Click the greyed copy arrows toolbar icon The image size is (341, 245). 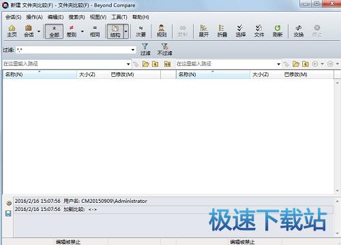point(183,31)
